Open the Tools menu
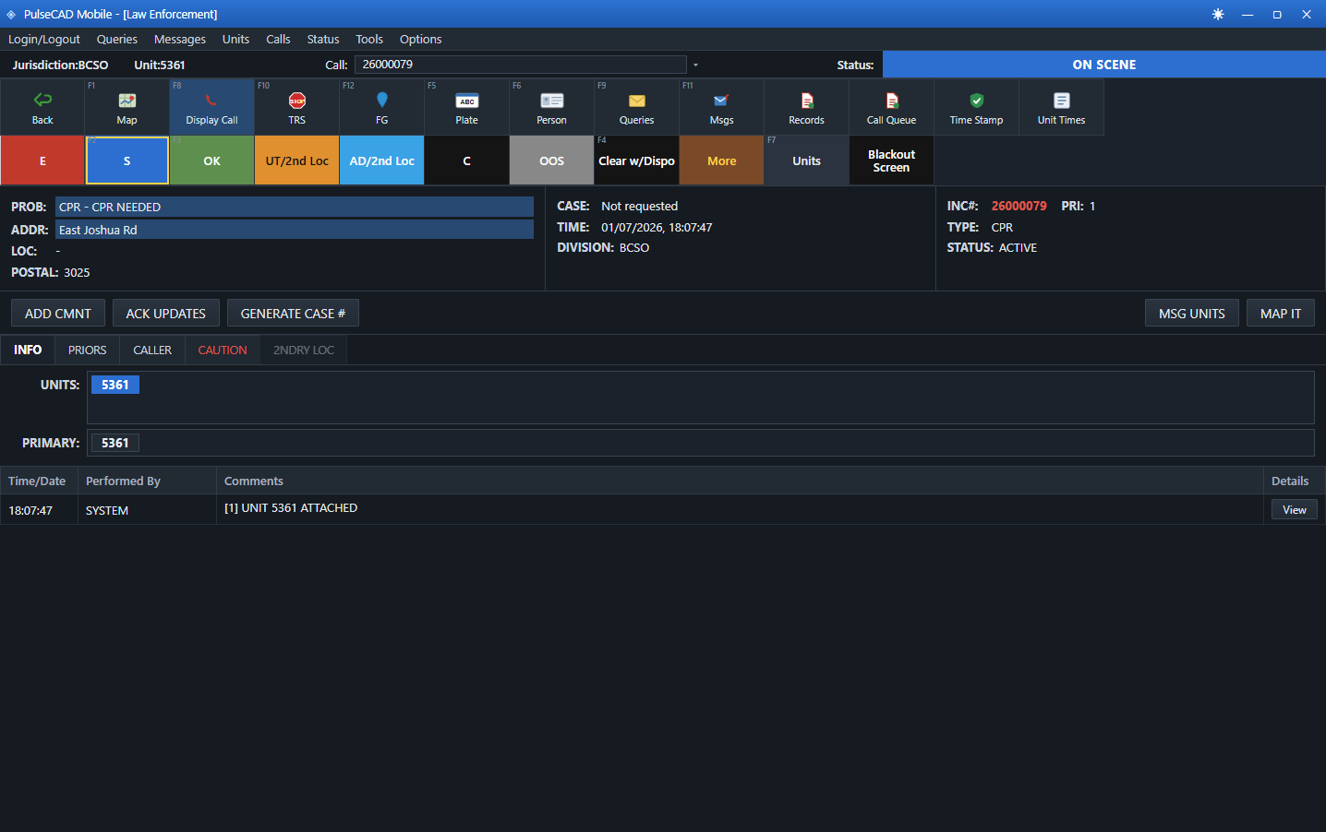The image size is (1326, 832). click(x=369, y=39)
